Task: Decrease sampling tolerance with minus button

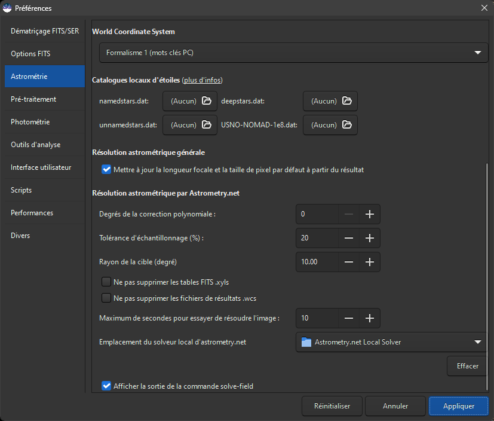Action: 349,238
